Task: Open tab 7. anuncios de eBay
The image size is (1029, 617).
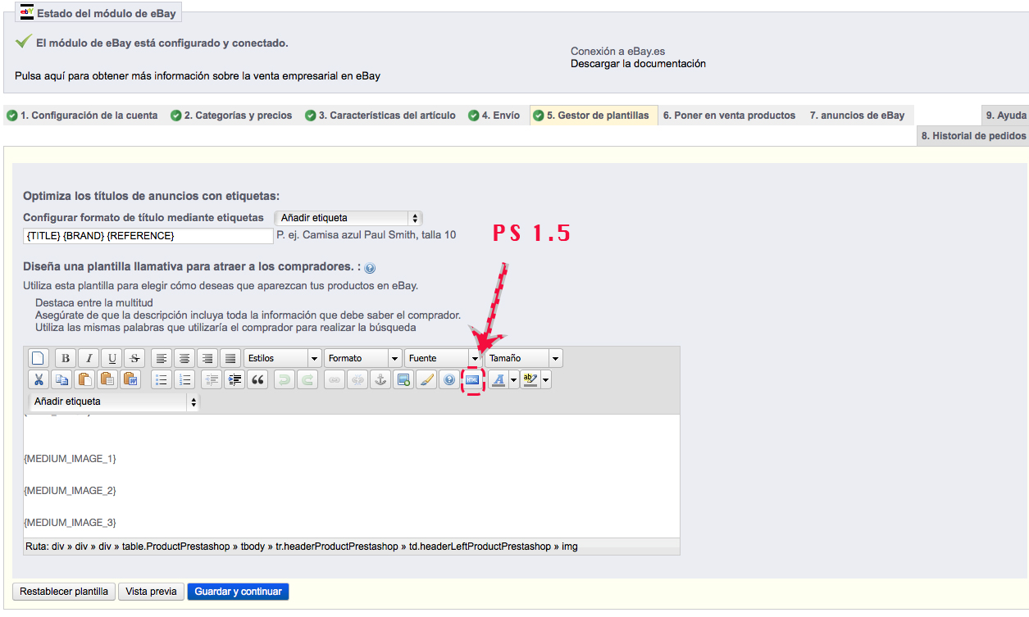Action: (857, 116)
